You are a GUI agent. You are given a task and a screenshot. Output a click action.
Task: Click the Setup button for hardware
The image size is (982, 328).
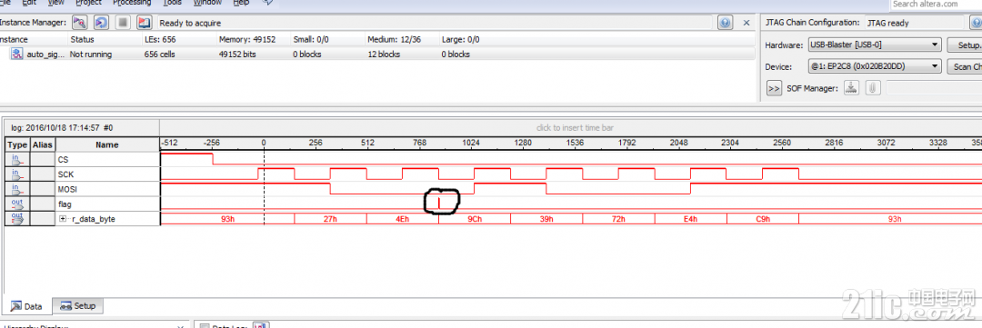(965, 45)
